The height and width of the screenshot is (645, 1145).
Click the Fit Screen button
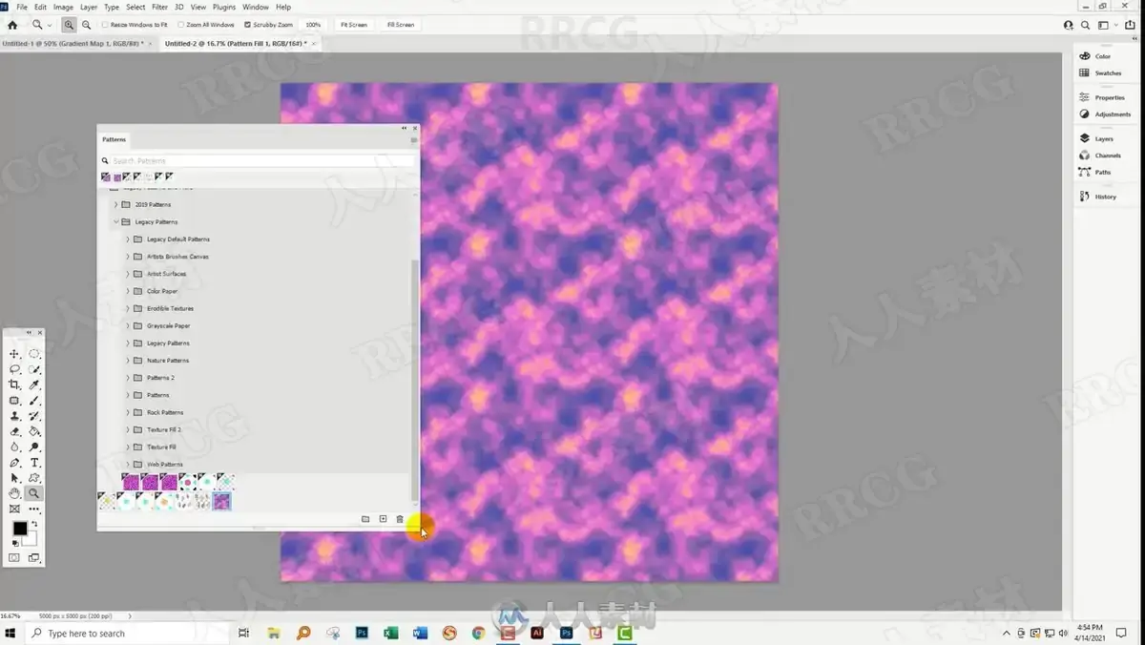353,25
